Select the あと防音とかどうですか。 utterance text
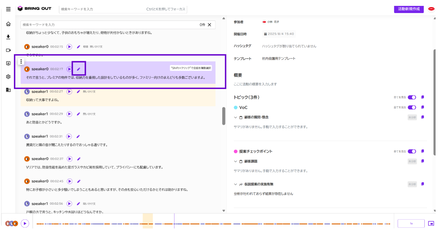The width and height of the screenshot is (439, 230). coord(44,122)
